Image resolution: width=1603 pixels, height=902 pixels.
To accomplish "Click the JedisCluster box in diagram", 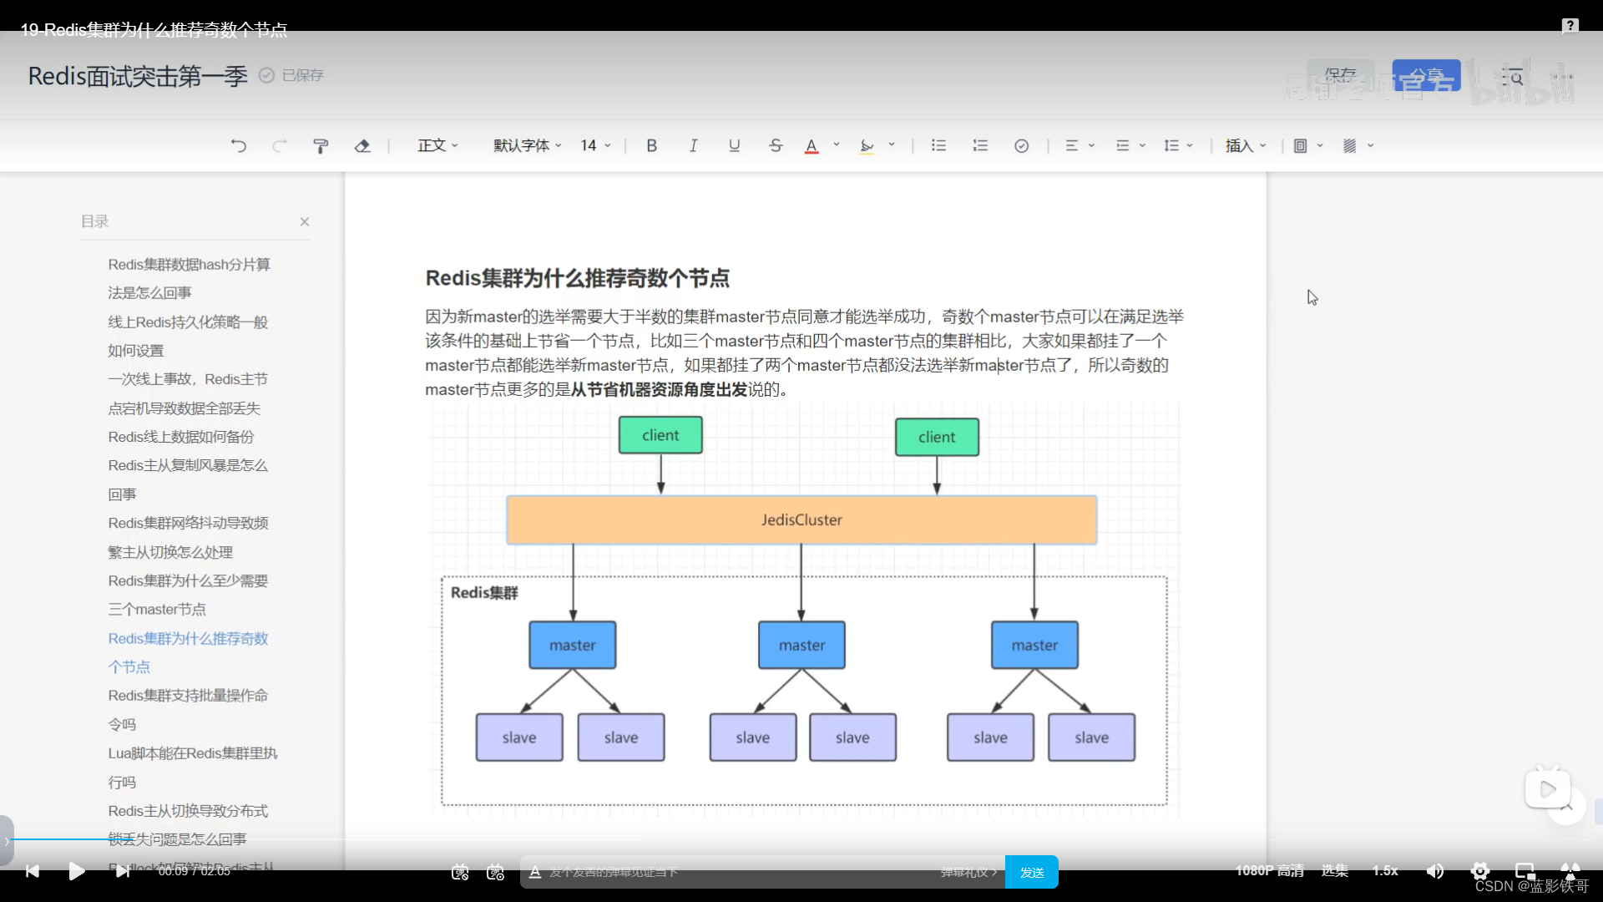I will (801, 520).
